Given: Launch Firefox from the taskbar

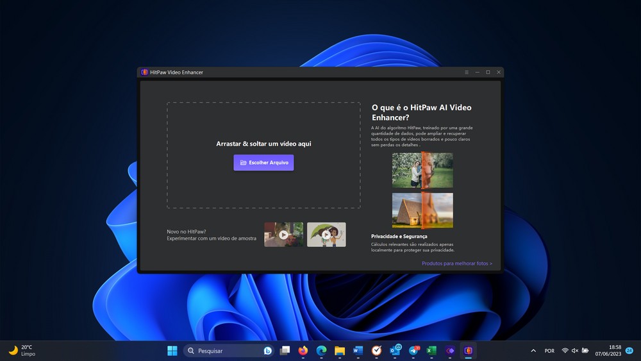Looking at the screenshot, I should pos(303,351).
